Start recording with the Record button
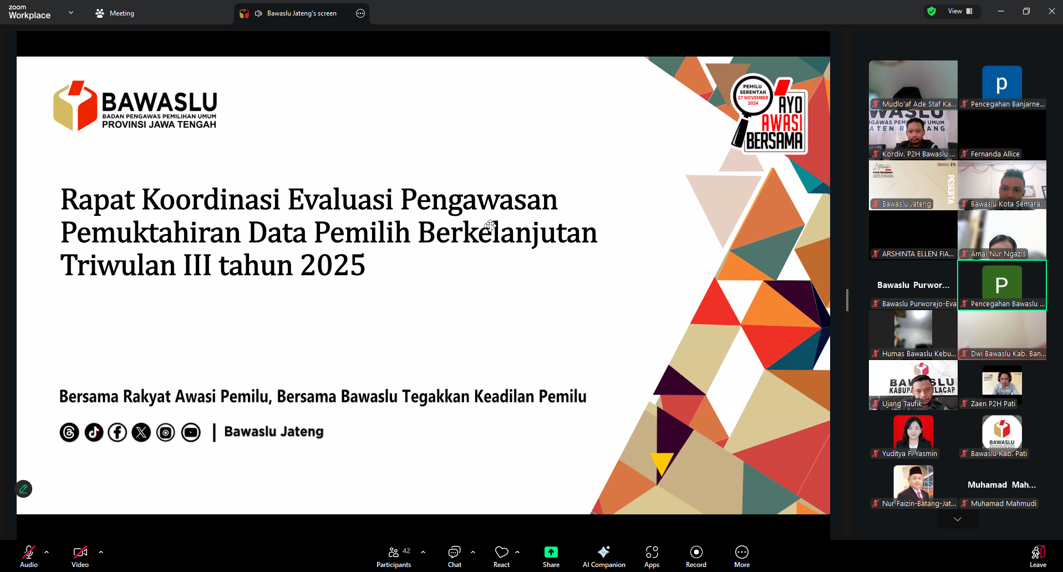Image resolution: width=1063 pixels, height=572 pixels. coord(696,556)
